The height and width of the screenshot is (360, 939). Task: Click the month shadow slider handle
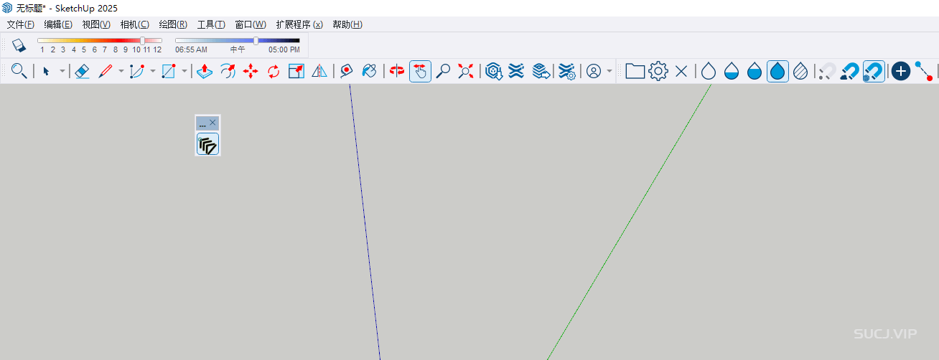[x=142, y=41]
